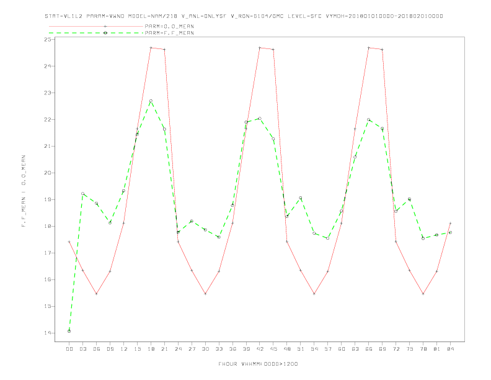Click the green circle data point at hour 84
The height and width of the screenshot is (380, 491).
pos(451,232)
